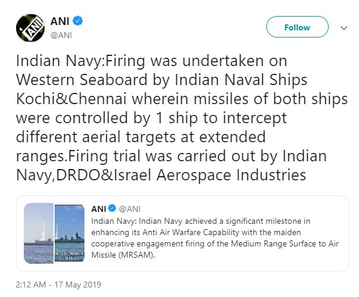Click the blue verified badge beside ANI
This screenshot has height=297, width=359.
78,22
